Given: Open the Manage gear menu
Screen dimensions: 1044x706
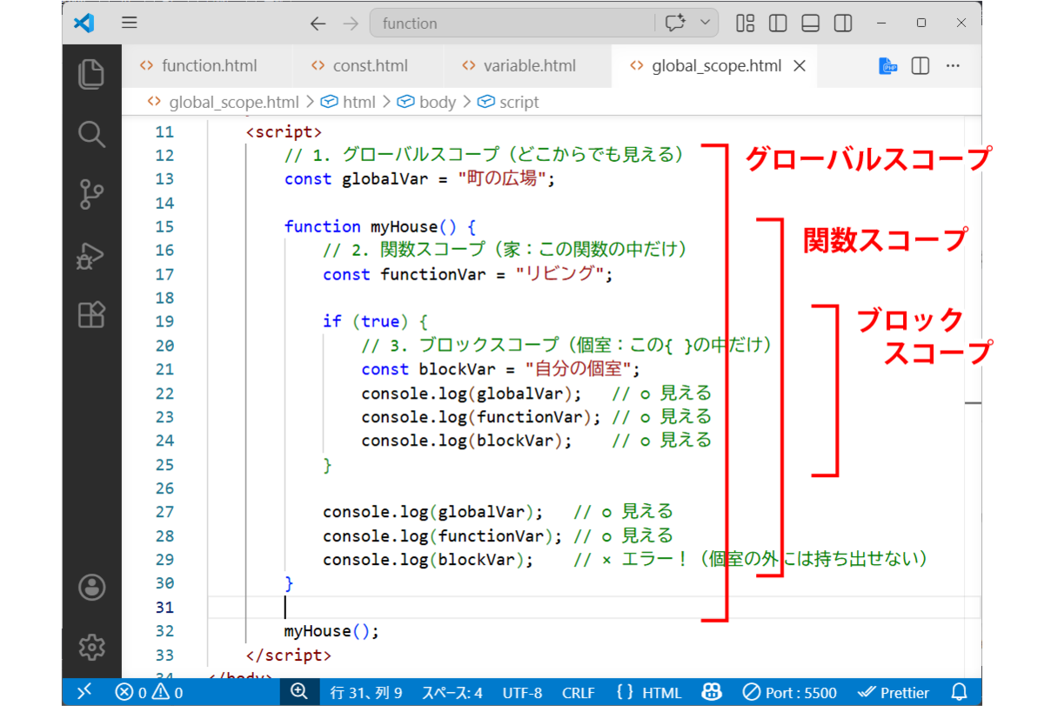Looking at the screenshot, I should pos(91,647).
